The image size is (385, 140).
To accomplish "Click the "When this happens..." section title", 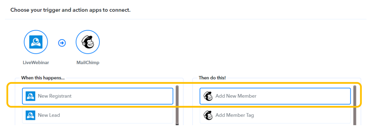I will click(43, 78).
